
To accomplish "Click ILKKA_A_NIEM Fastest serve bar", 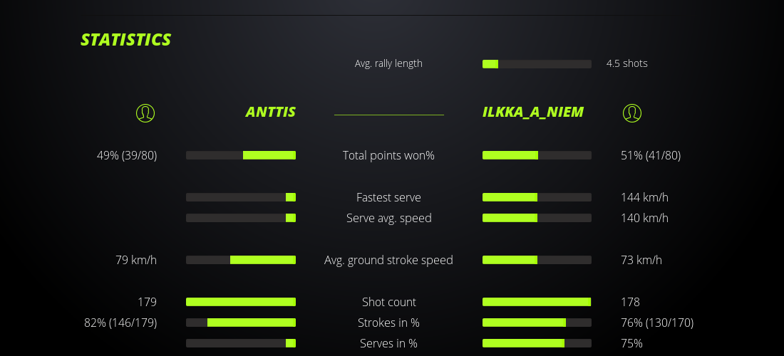I will click(537, 197).
